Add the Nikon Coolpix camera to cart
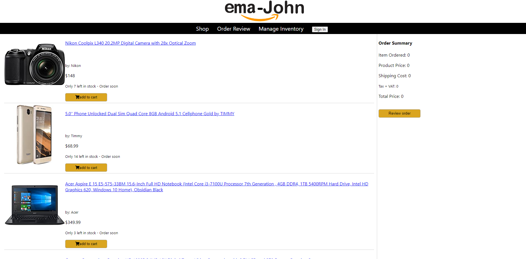This screenshot has height=259, width=526. point(86,97)
